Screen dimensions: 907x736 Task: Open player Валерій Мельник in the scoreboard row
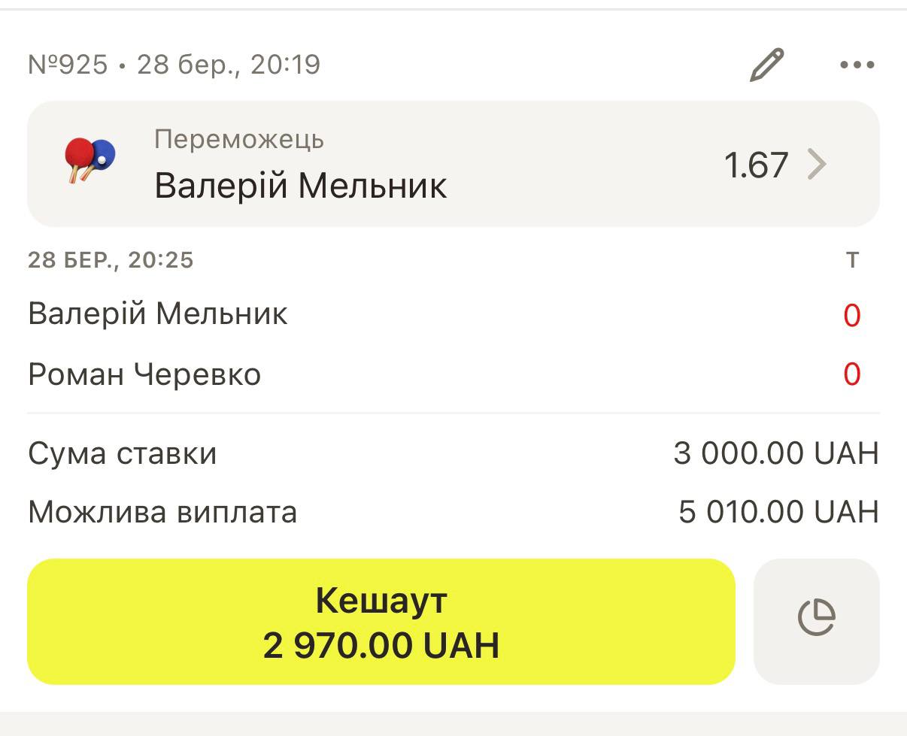[158, 313]
